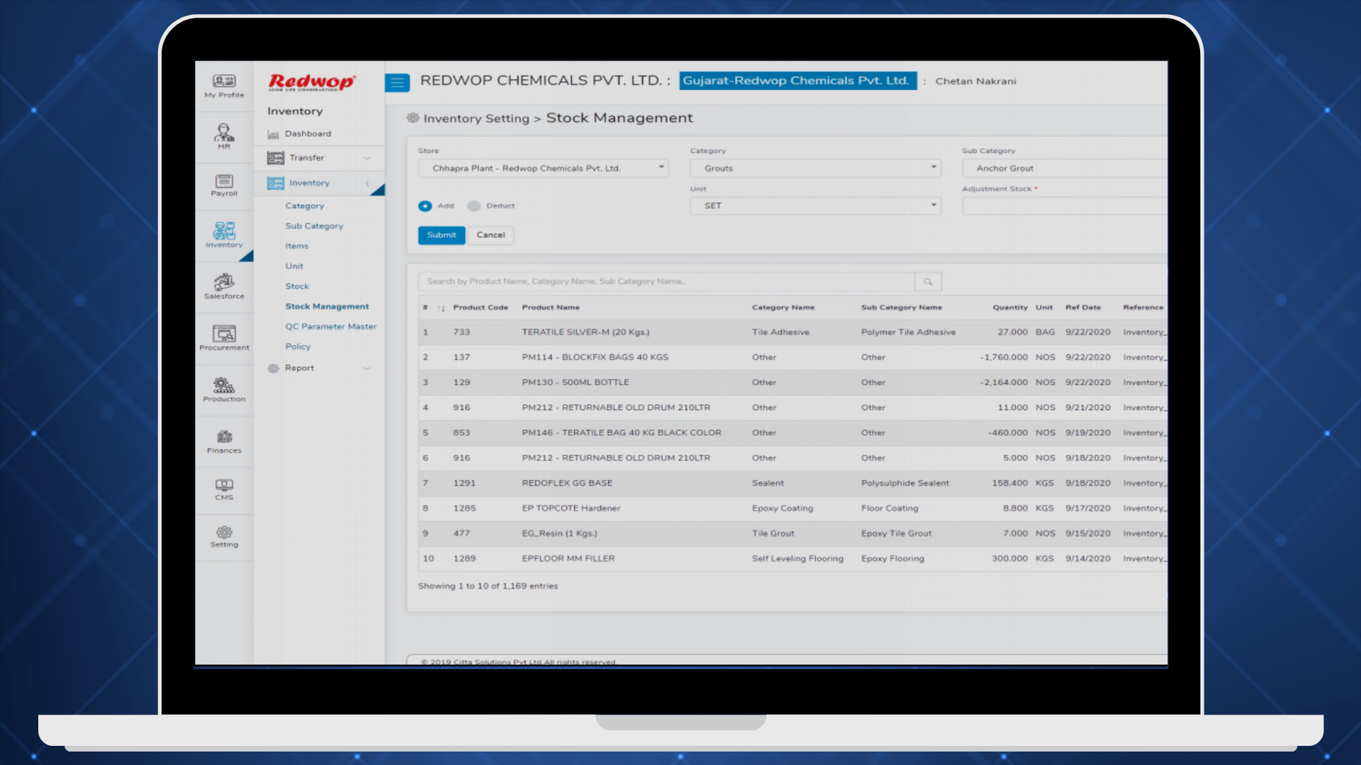Click the EG_Resin (1 Kgs.) cell
1361x765 pixels.
(559, 533)
